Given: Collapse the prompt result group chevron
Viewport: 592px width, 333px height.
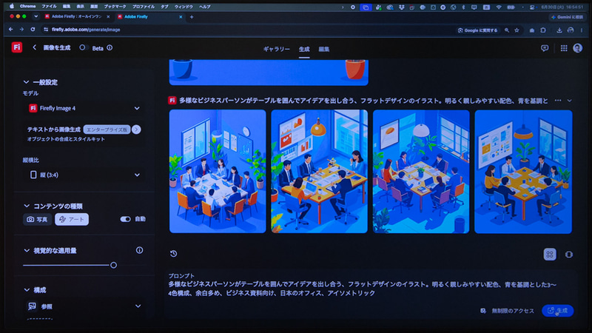Looking at the screenshot, I should click(x=569, y=101).
